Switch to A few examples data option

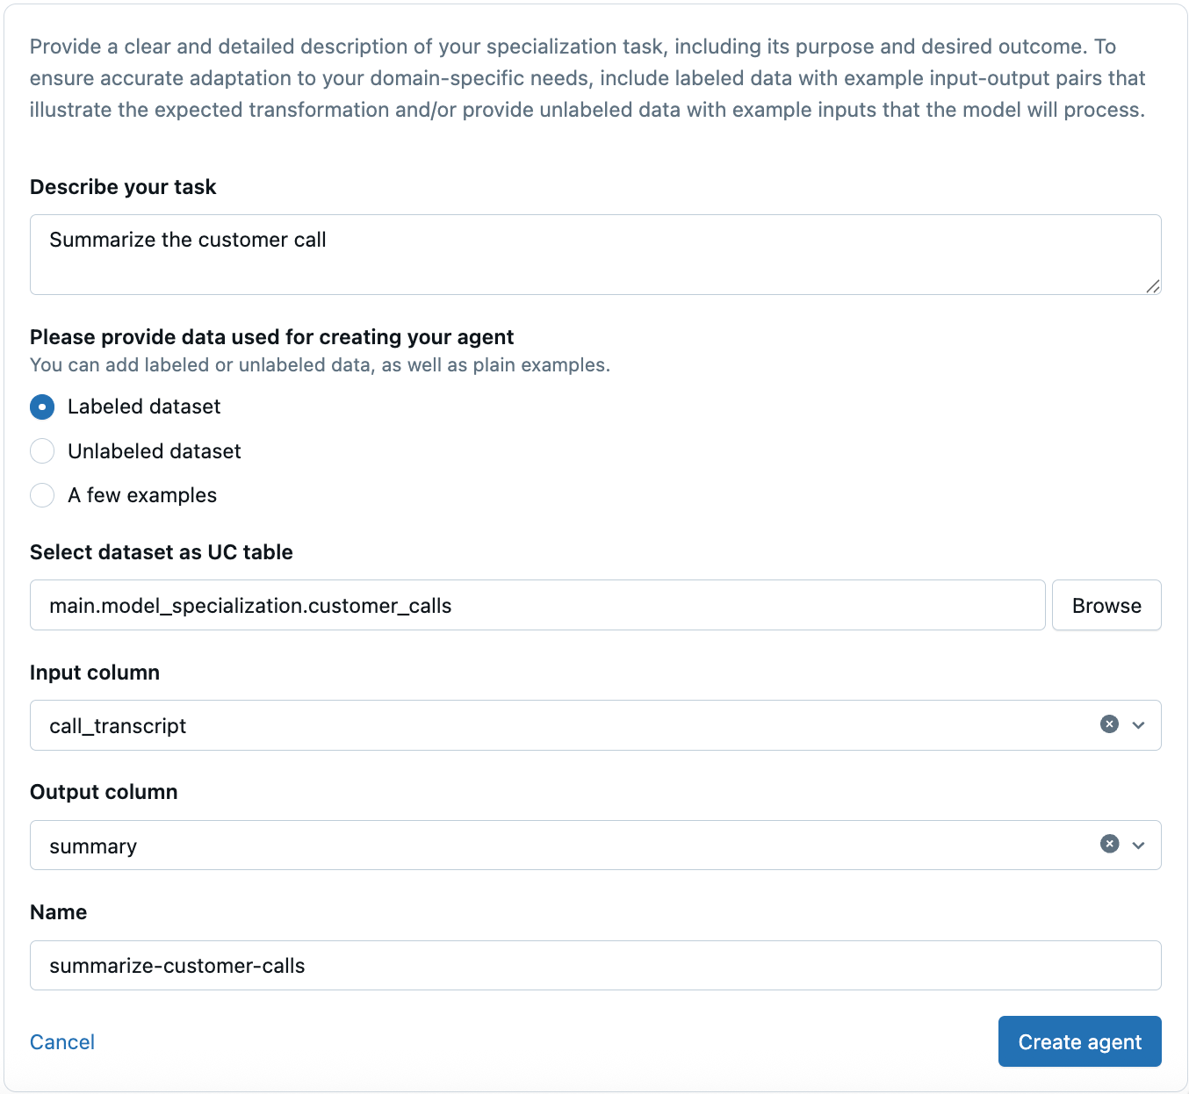pyautogui.click(x=41, y=495)
